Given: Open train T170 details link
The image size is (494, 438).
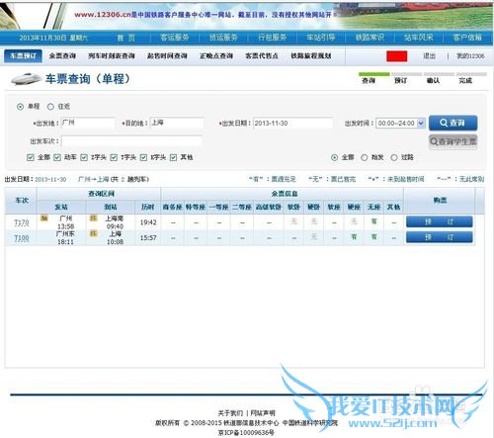Looking at the screenshot, I should pos(22,222).
